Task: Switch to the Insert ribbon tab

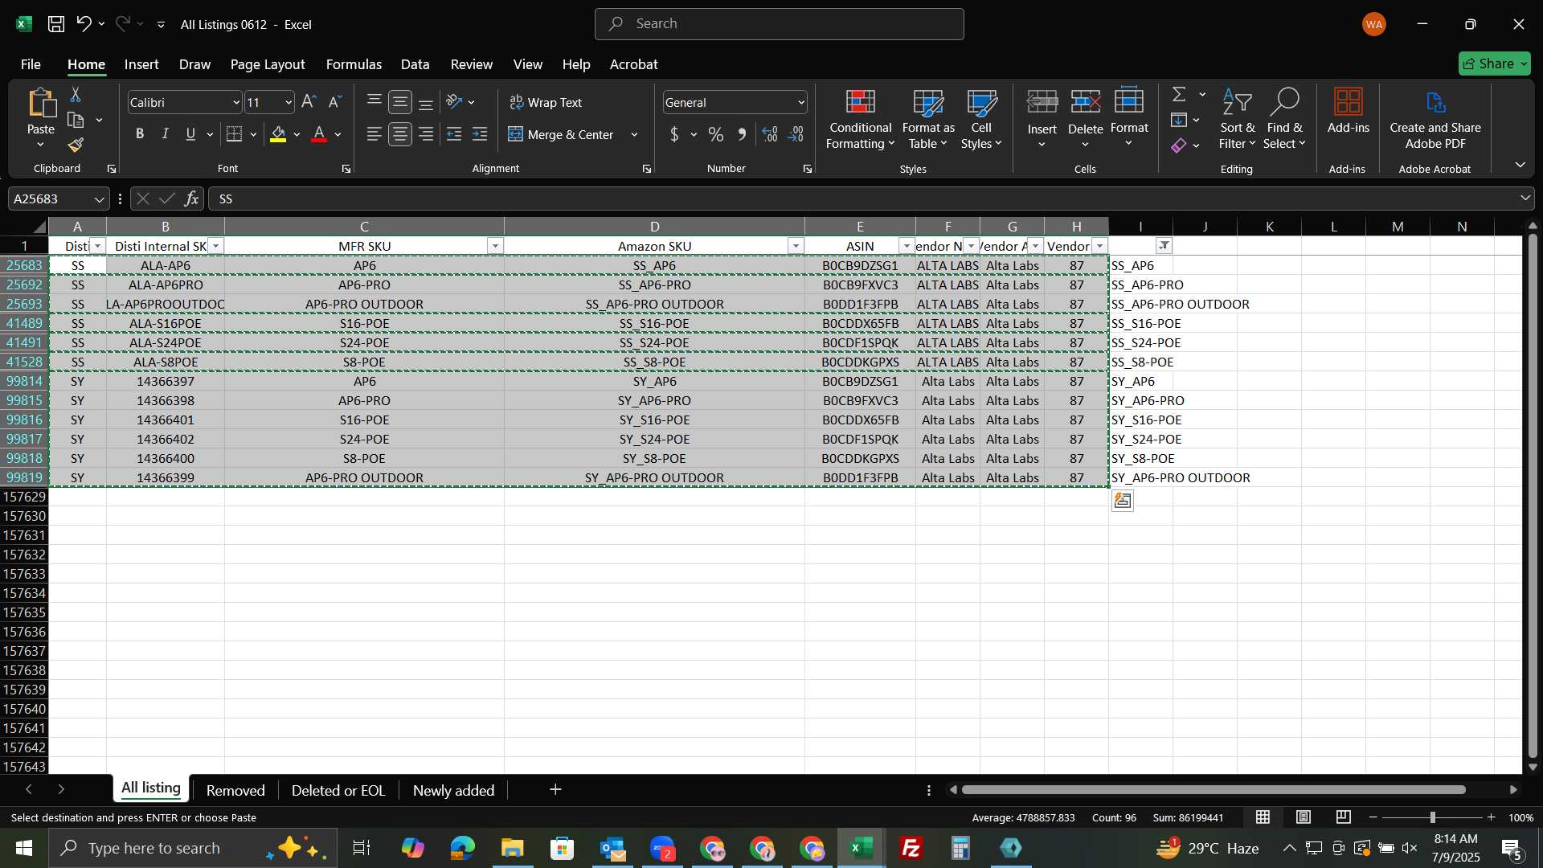Action: click(141, 64)
